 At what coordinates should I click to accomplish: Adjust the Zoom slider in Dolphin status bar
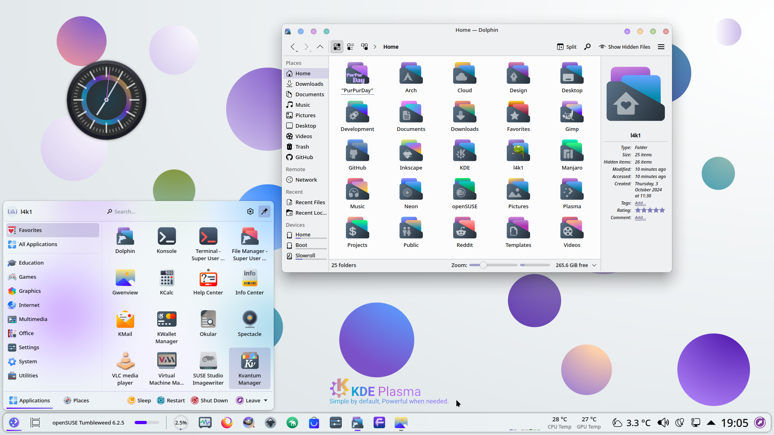(493, 265)
